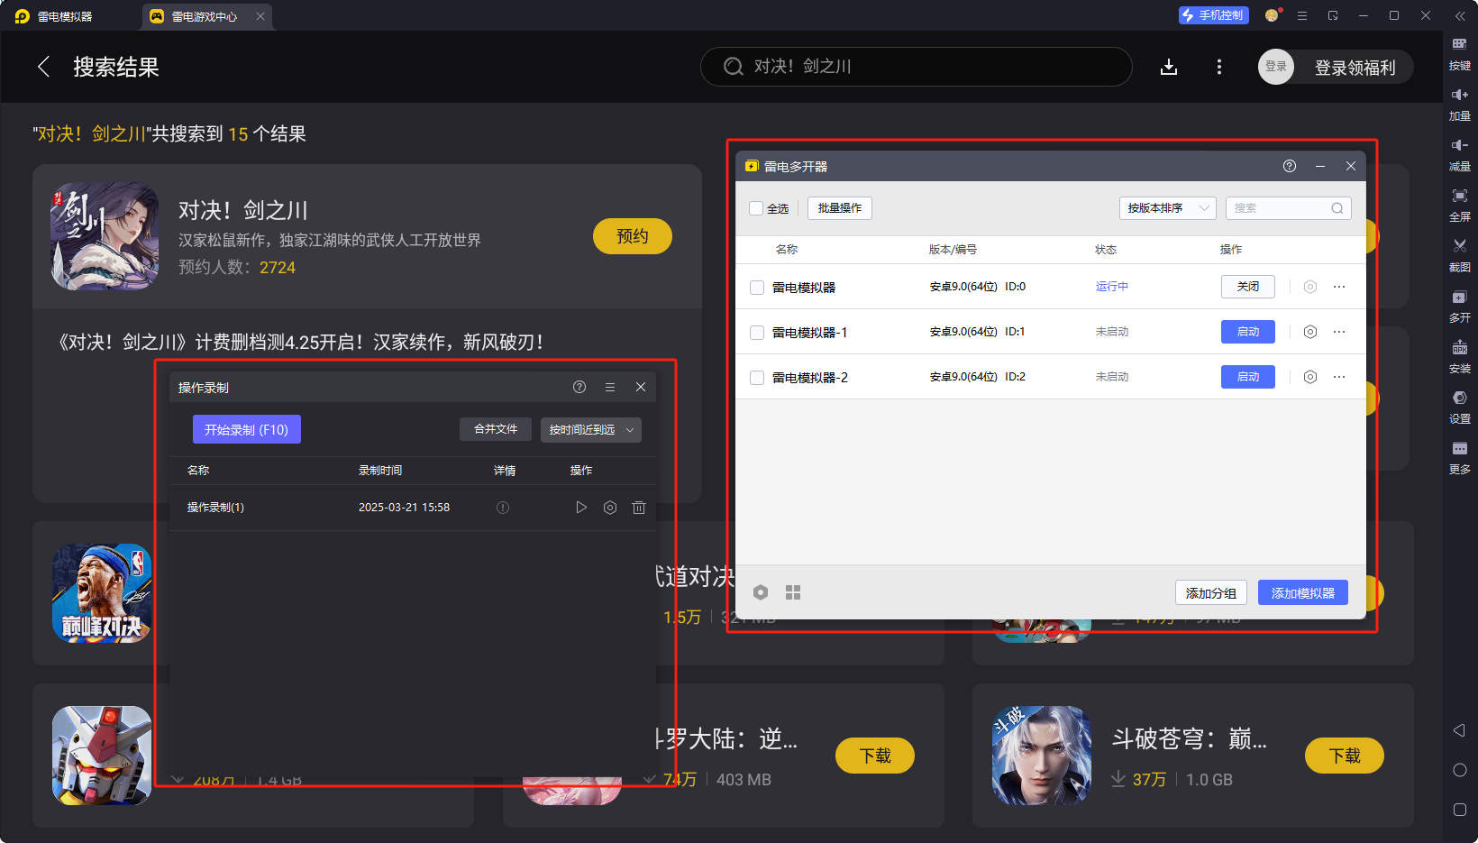Click the user avatar icon in title bar
Screen dimensions: 1478x843
click(1272, 15)
